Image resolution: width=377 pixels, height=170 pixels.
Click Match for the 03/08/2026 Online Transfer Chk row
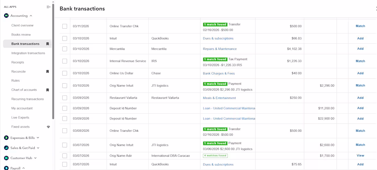click(x=360, y=131)
